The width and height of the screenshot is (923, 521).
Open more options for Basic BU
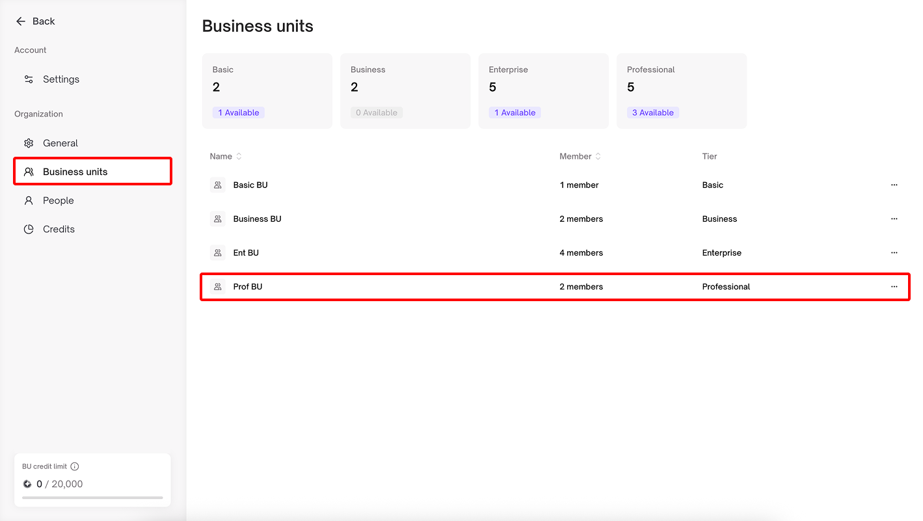(894, 185)
